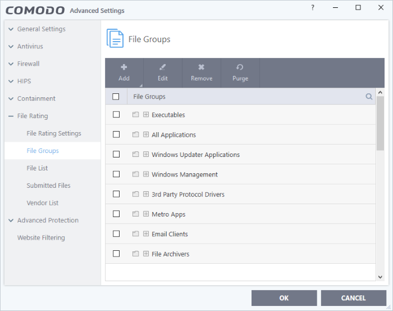This screenshot has width=393, height=311.
Task: Click the folder icon beside Executables
Action: coord(136,115)
